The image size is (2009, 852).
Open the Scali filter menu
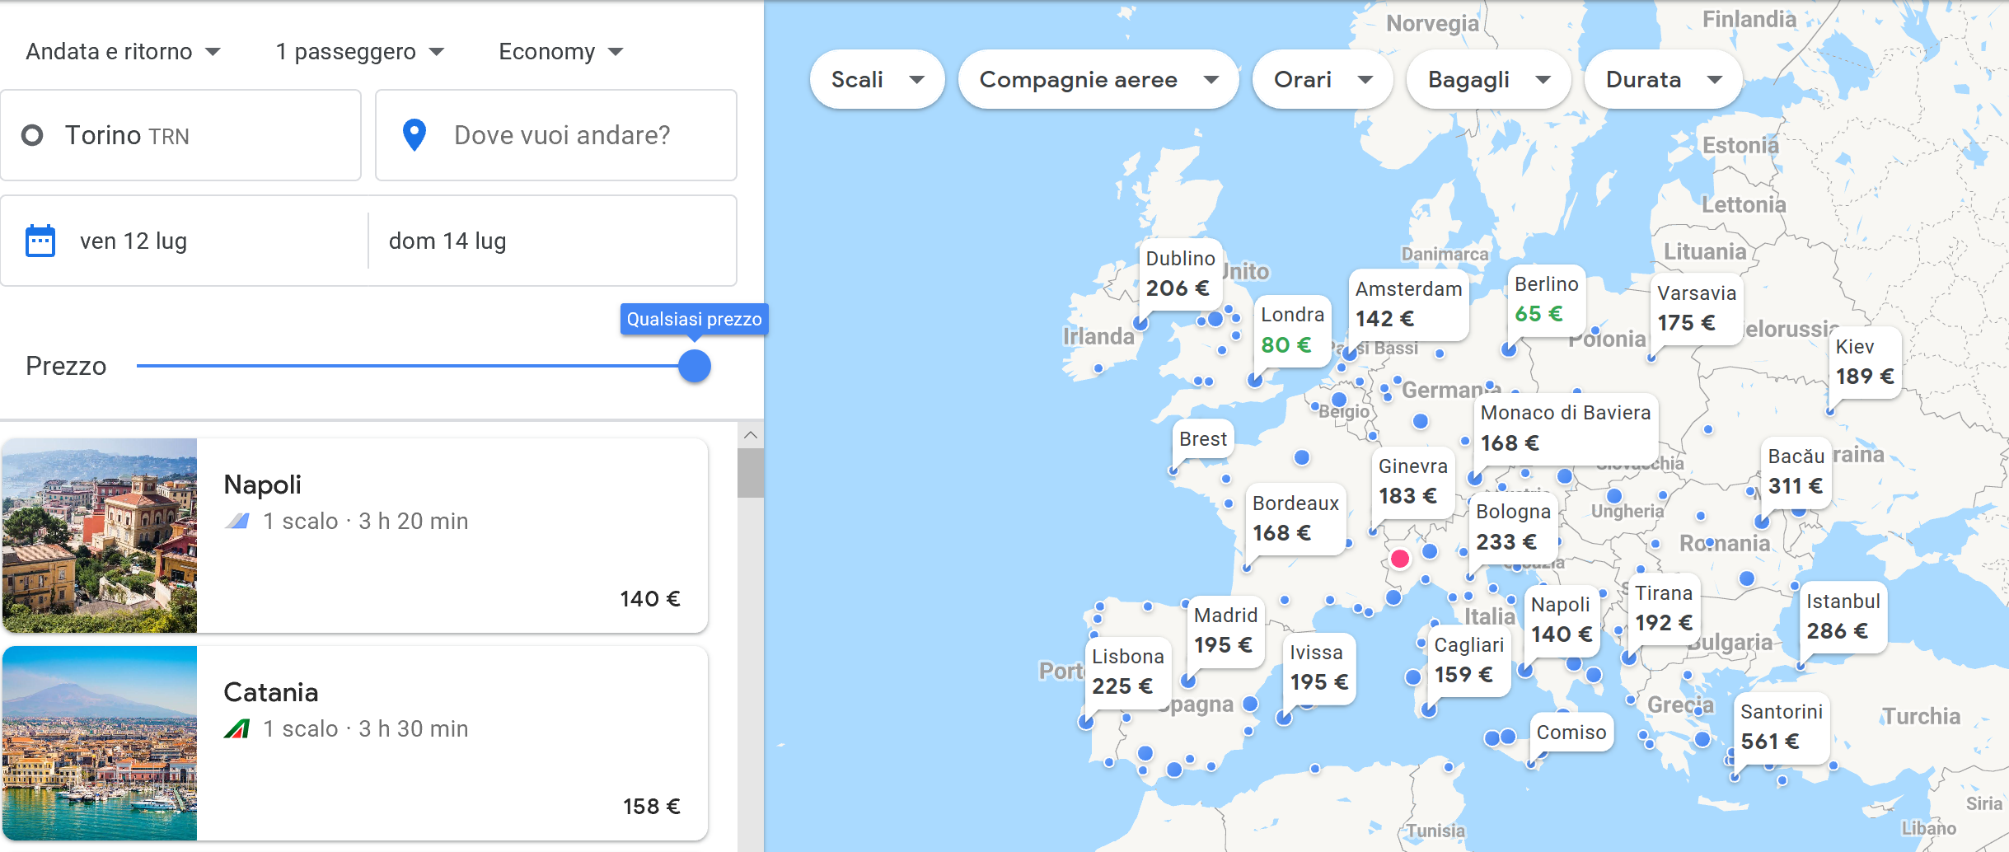[x=877, y=80]
